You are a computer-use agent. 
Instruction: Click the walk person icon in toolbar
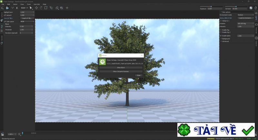(x=17, y=8)
